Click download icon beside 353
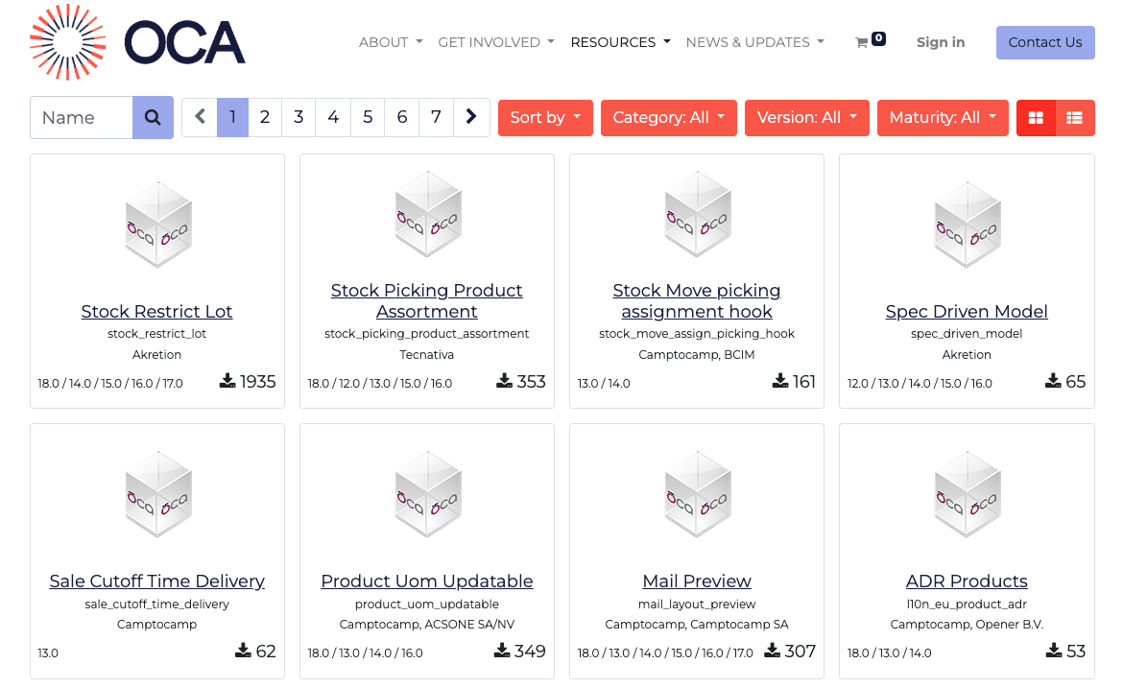 (504, 381)
